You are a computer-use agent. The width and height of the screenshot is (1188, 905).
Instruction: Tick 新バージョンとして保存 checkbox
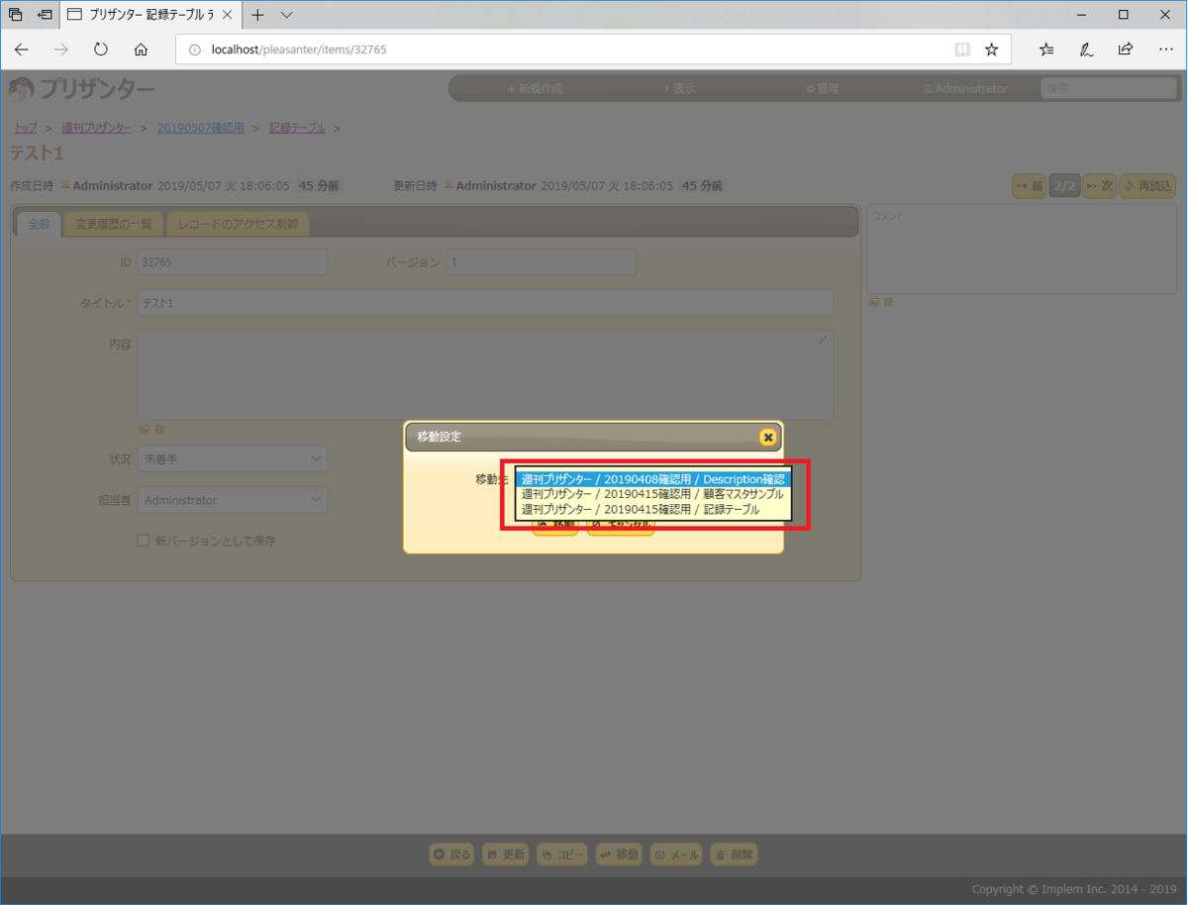click(144, 541)
